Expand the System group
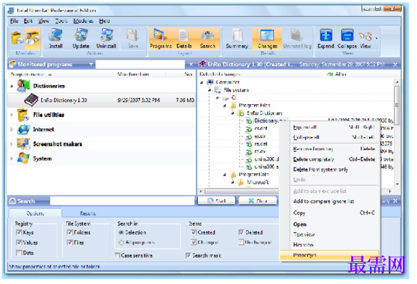This screenshot has width=417, height=284. tap(12, 158)
